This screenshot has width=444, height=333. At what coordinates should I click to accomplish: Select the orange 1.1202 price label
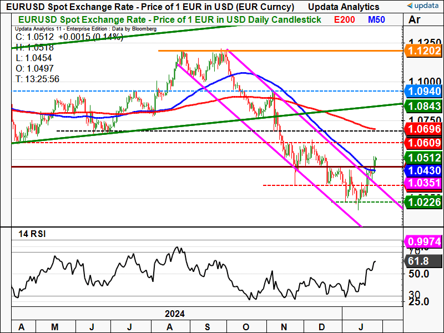(x=423, y=51)
